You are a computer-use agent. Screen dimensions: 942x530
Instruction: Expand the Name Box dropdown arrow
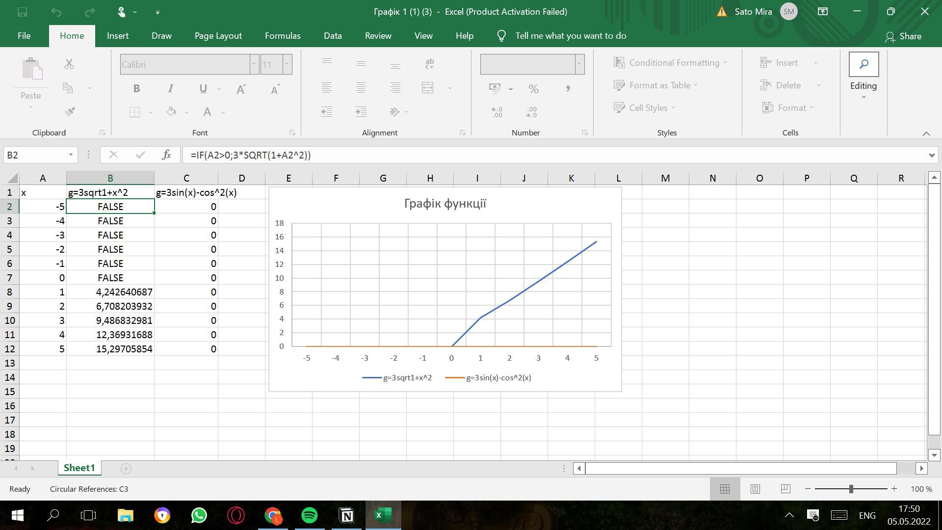click(71, 155)
